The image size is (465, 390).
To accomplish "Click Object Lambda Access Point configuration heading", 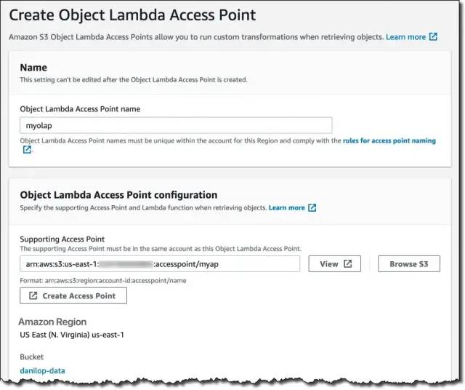I will pyautogui.click(x=118, y=195).
